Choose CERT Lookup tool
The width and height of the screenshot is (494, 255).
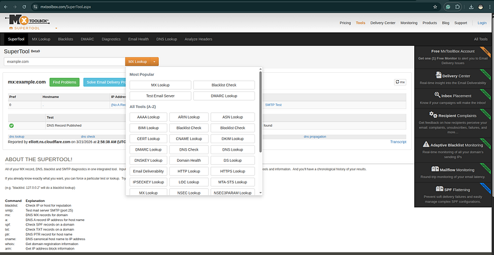tap(148, 139)
